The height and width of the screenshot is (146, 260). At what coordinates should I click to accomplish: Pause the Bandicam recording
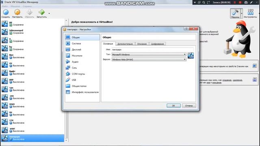[x=235, y=2]
